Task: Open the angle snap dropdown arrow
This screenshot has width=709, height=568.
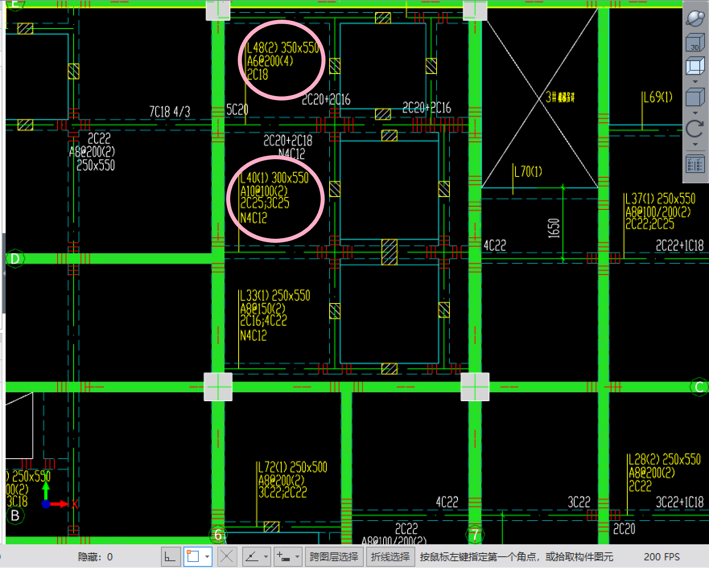Action: coord(266,557)
